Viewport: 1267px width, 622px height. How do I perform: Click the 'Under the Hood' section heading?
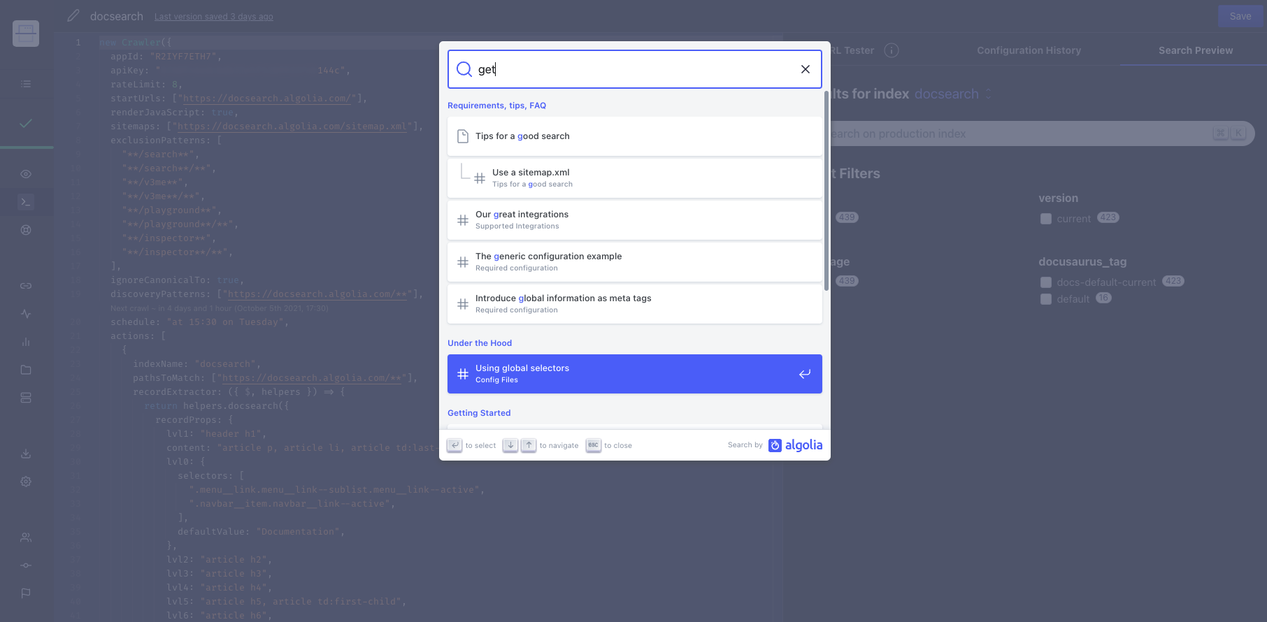480,343
